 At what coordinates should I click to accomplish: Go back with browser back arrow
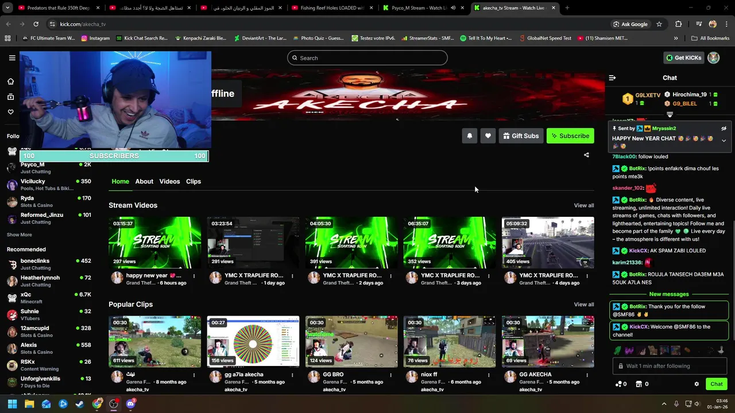pyautogui.click(x=8, y=24)
